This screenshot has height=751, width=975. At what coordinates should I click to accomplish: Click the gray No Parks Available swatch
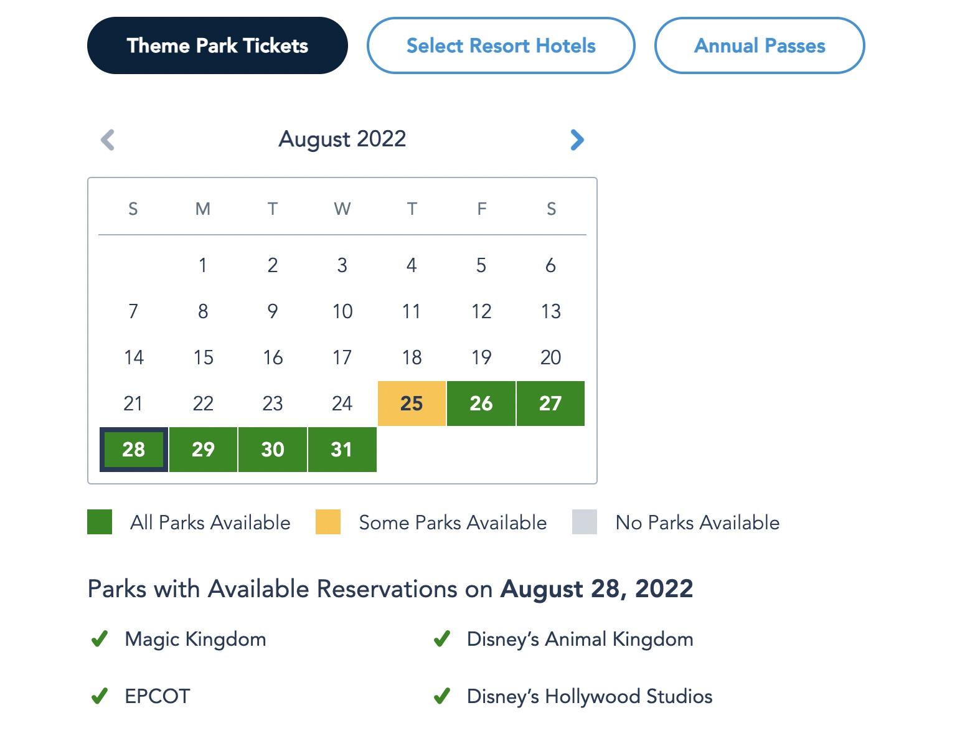click(585, 522)
